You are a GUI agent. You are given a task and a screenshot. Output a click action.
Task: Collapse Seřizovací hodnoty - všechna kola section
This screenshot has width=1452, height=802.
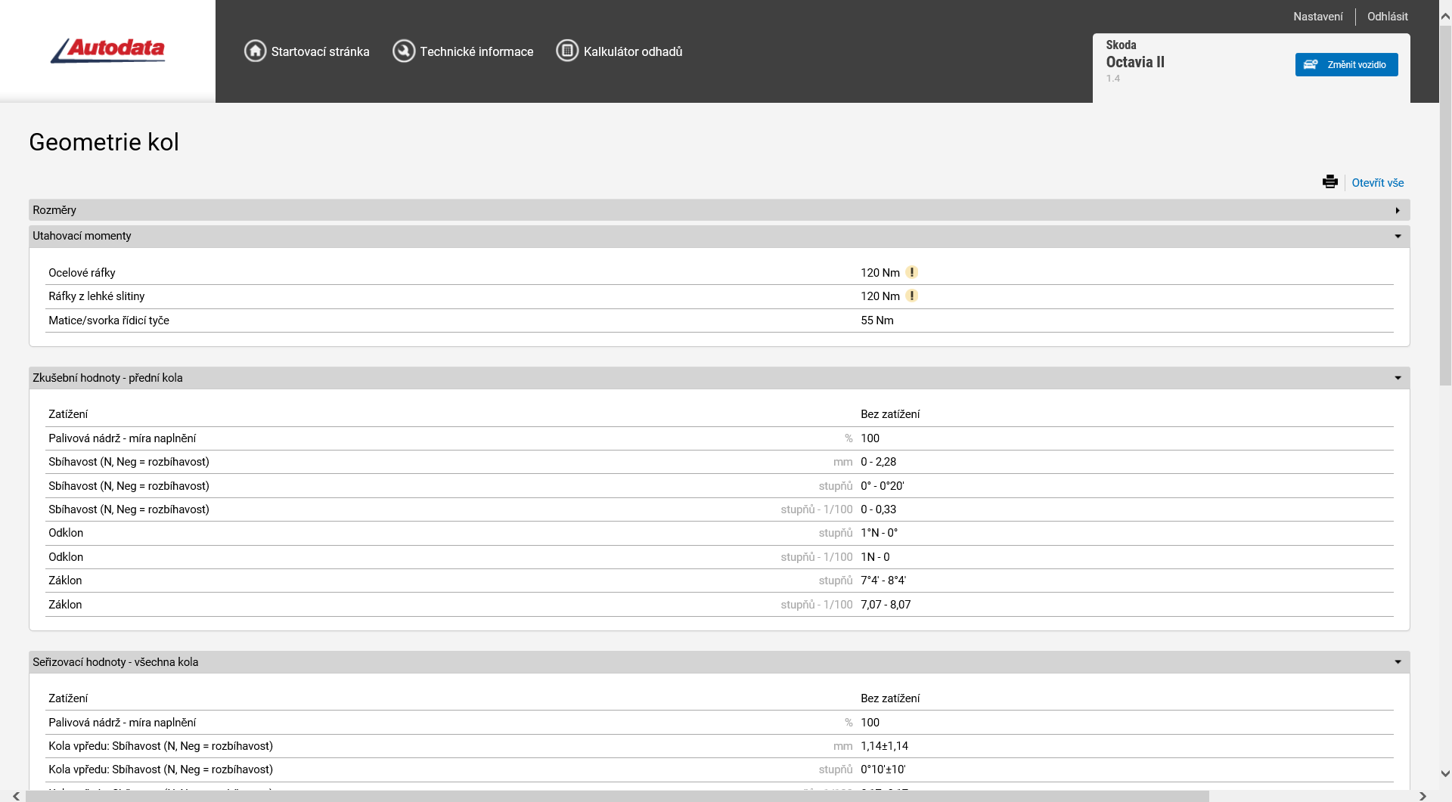point(1397,662)
